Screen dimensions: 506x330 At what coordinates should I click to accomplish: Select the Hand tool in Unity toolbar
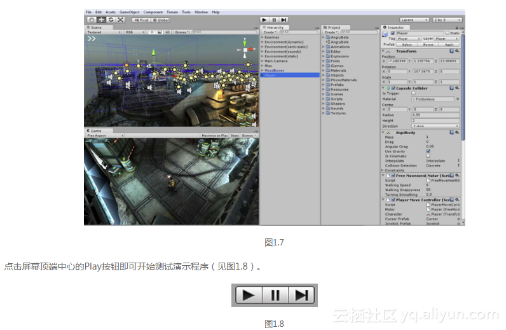[92, 20]
